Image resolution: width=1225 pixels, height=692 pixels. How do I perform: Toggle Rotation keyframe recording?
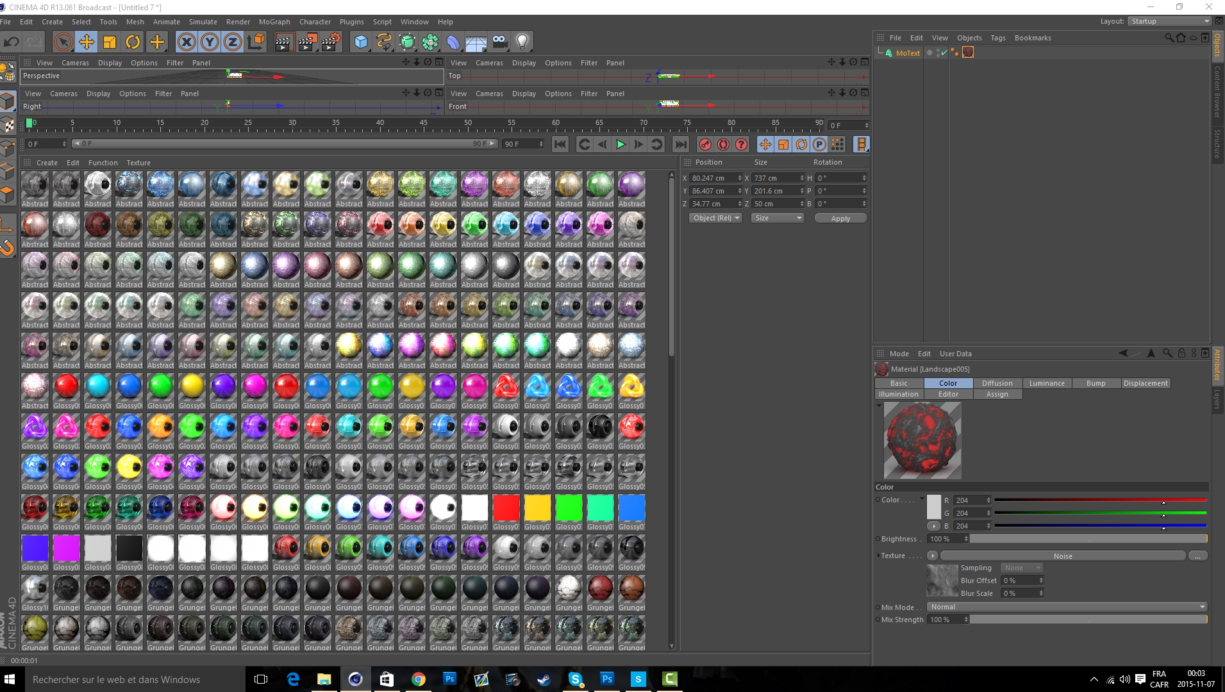click(801, 144)
